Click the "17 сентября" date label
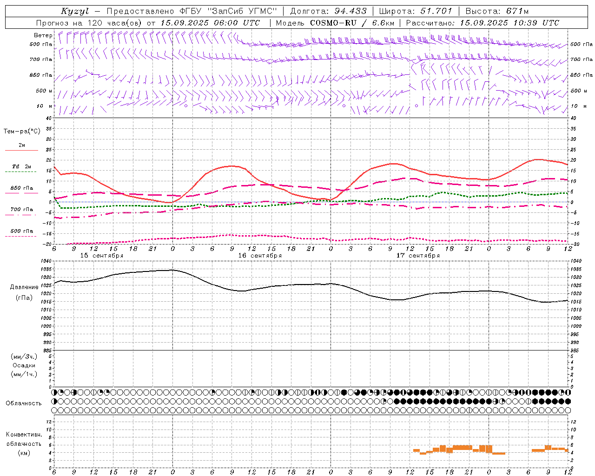 click(418, 256)
